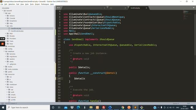Select the markdown folder
This screenshot has width=196, height=110.
coord(13,85)
